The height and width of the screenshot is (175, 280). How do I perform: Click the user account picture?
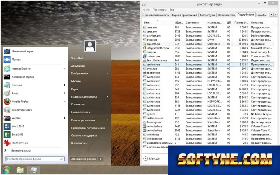pyautogui.click(x=90, y=46)
